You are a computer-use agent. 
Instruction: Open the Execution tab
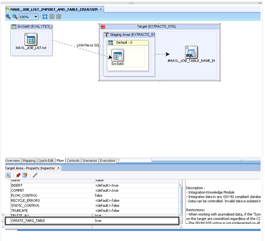coord(107,161)
